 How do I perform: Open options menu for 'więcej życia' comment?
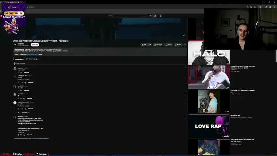tap(185, 68)
